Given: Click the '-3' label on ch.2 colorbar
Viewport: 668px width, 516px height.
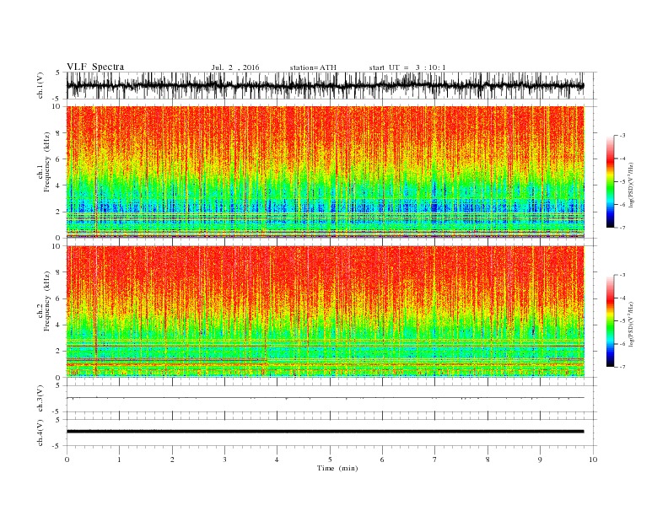Looking at the screenshot, I should tap(622, 275).
